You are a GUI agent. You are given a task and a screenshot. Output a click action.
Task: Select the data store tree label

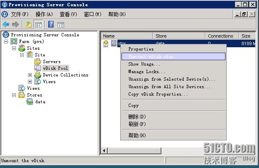tap(40, 102)
